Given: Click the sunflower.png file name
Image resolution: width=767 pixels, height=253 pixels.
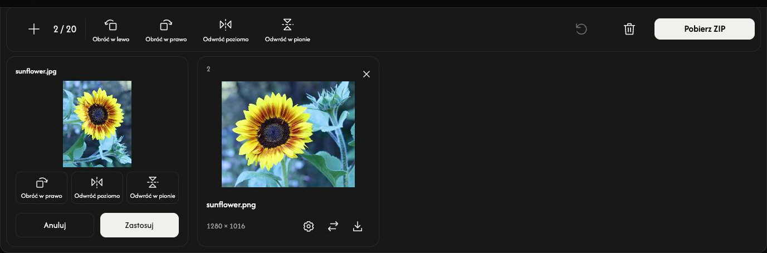Looking at the screenshot, I should pyautogui.click(x=231, y=205).
